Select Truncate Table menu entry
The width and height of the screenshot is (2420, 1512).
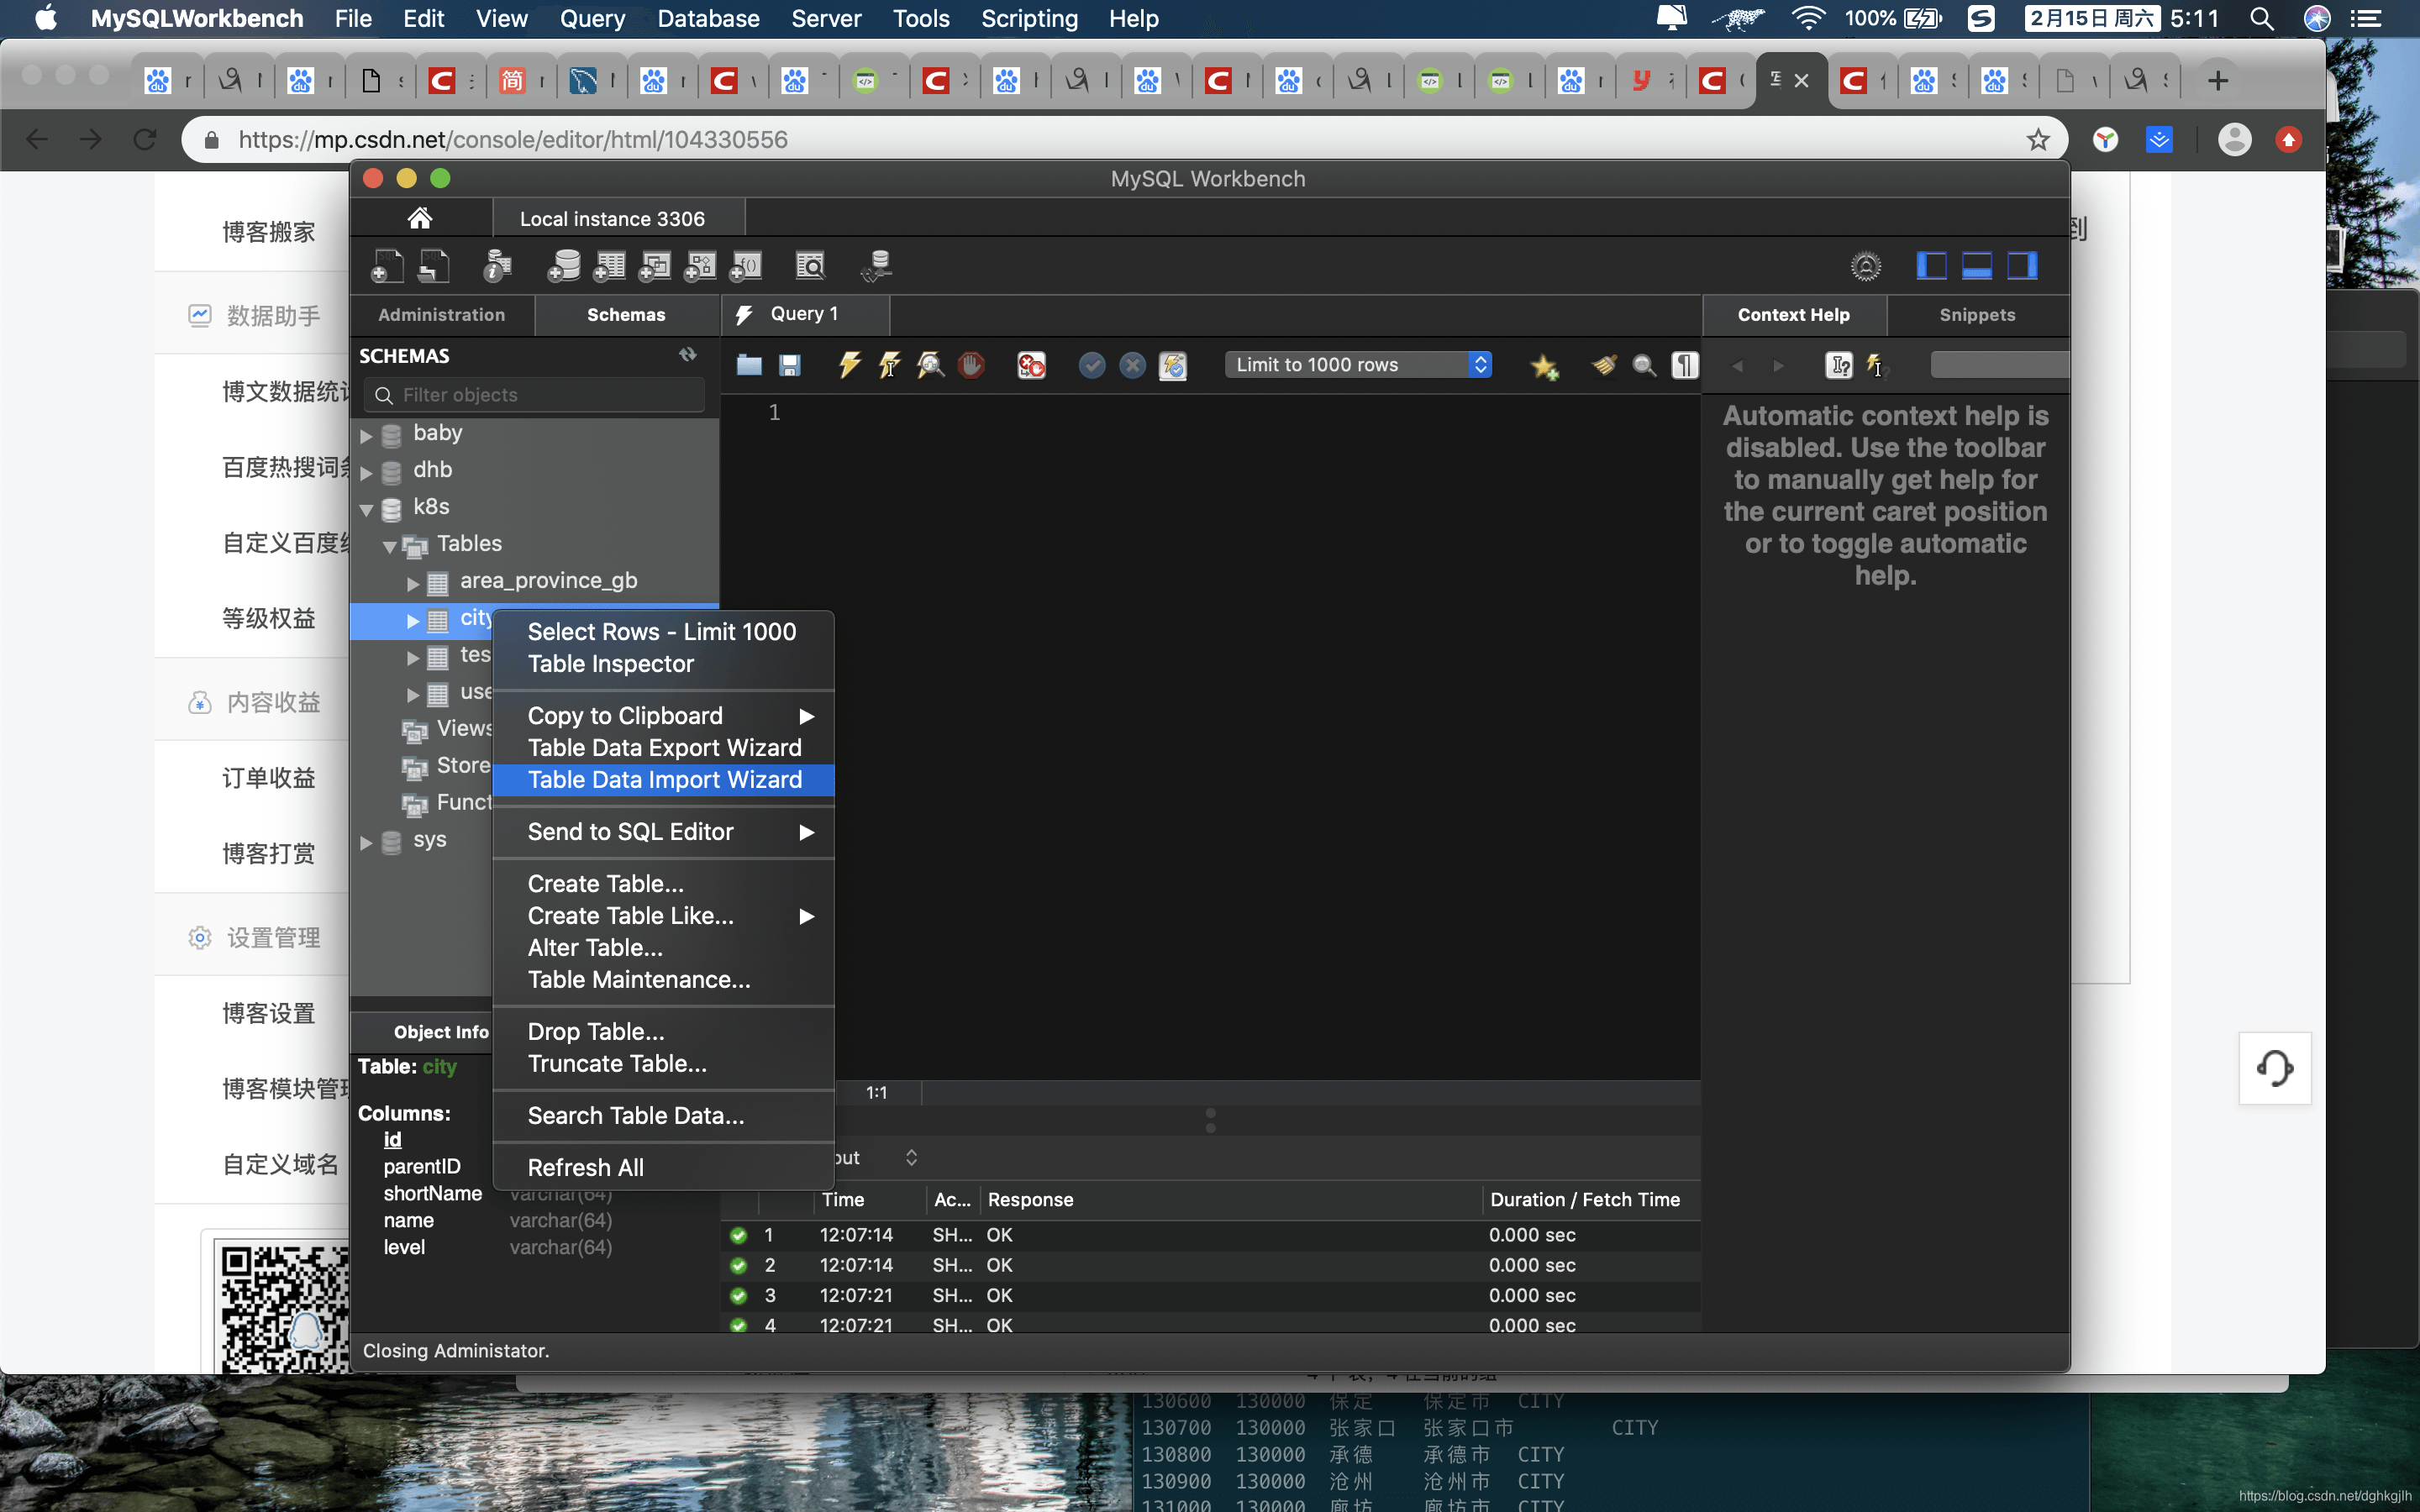click(x=617, y=1064)
